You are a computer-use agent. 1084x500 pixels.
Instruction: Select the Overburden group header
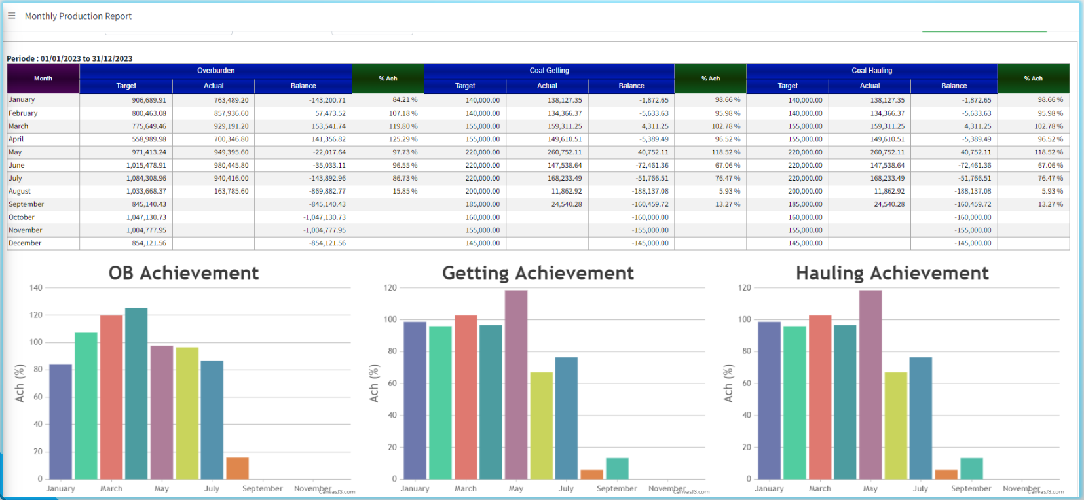tap(215, 71)
